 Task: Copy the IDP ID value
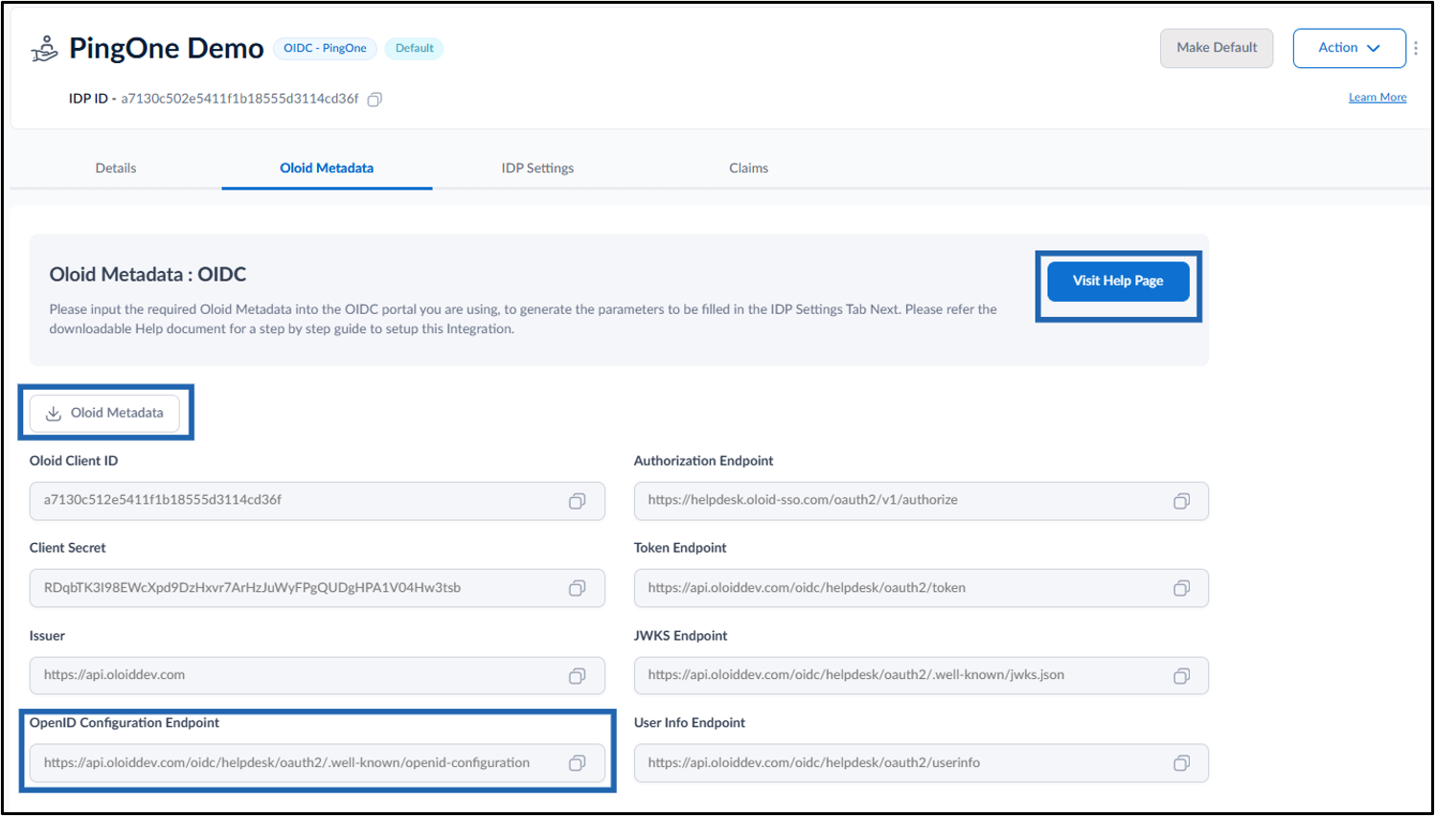(x=376, y=100)
